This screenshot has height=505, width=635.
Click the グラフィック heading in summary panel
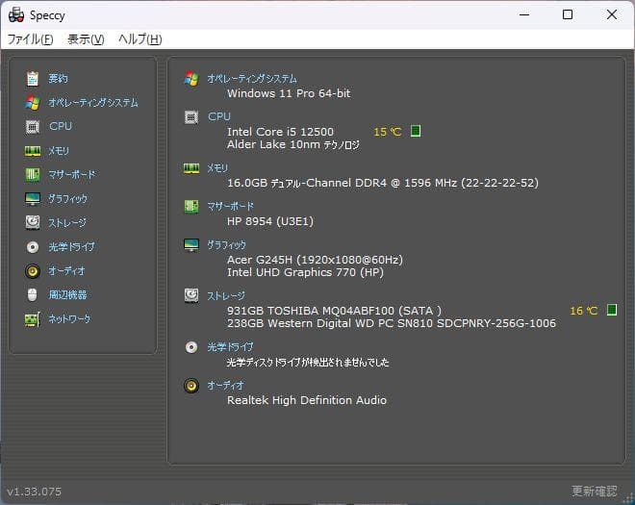[226, 245]
